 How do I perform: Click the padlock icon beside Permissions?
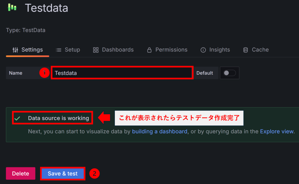pyautogui.click(x=149, y=50)
